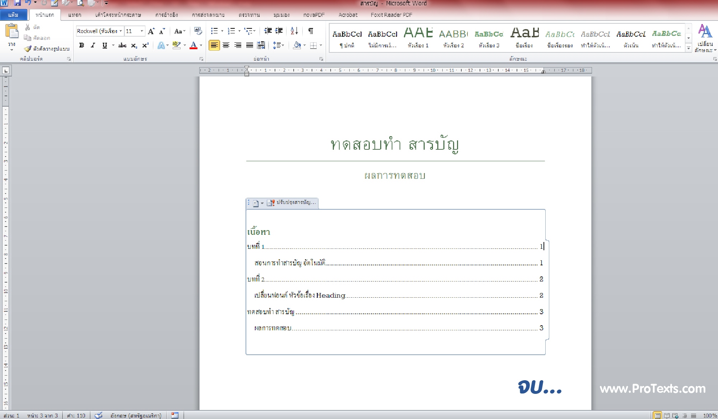718x419 pixels.
Task: Click the Update Table button above contents
Action: (292, 202)
